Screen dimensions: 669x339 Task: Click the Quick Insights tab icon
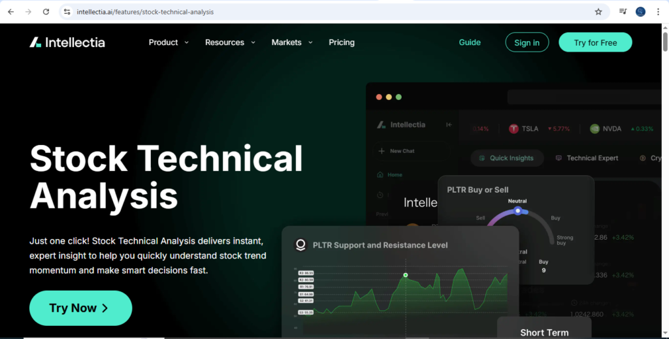(x=482, y=158)
